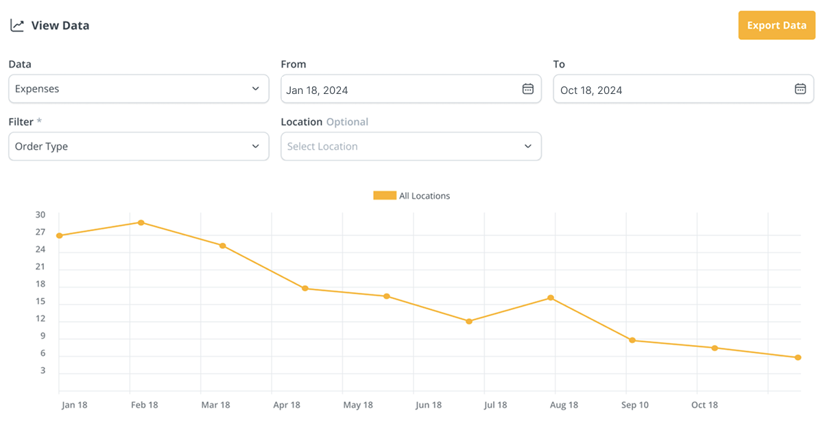Open the From date calendar icon
This screenshot has height=428, width=823.
click(x=527, y=89)
